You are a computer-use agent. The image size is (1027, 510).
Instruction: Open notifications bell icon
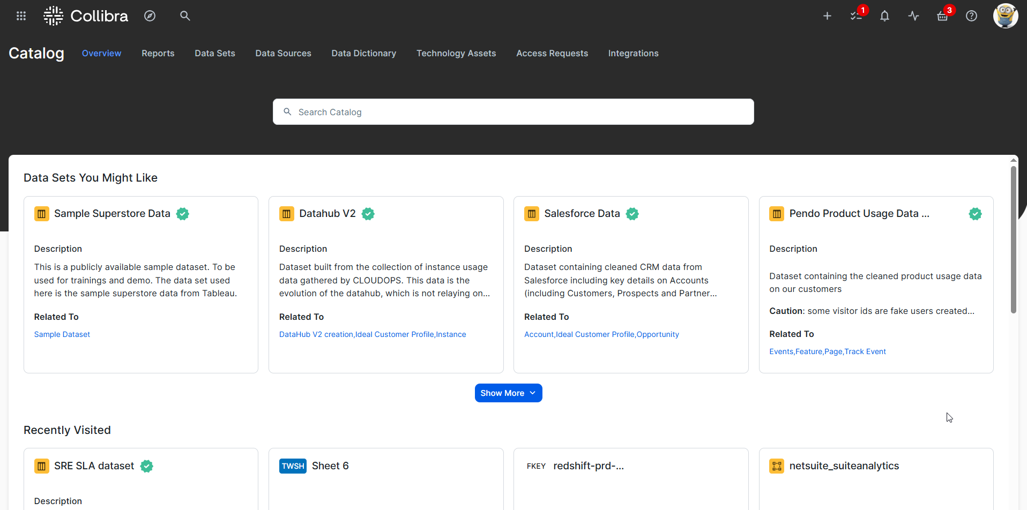point(884,16)
